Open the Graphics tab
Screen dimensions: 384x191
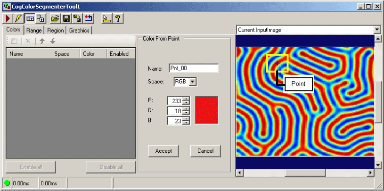79,31
